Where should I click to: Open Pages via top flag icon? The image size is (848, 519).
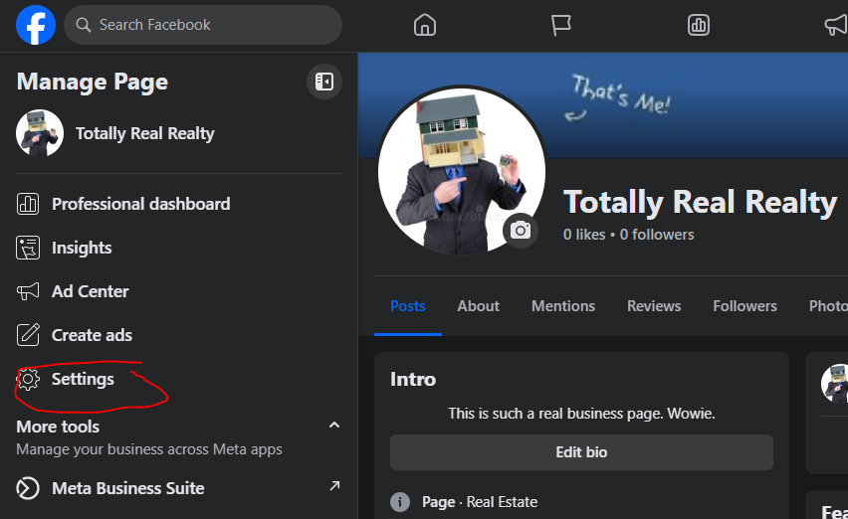pos(560,25)
